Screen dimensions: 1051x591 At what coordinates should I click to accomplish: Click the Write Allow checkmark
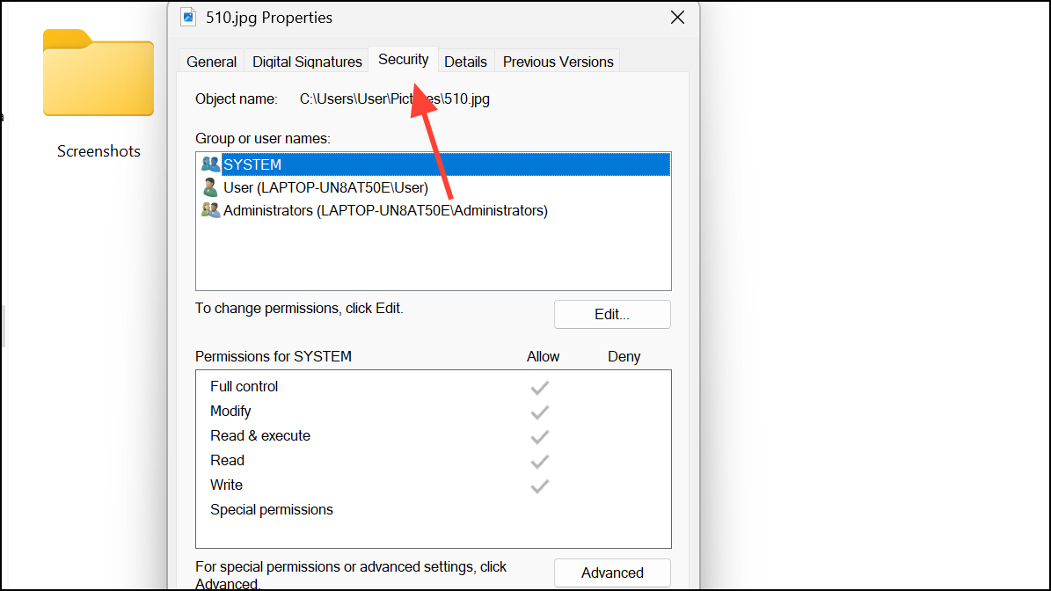540,485
